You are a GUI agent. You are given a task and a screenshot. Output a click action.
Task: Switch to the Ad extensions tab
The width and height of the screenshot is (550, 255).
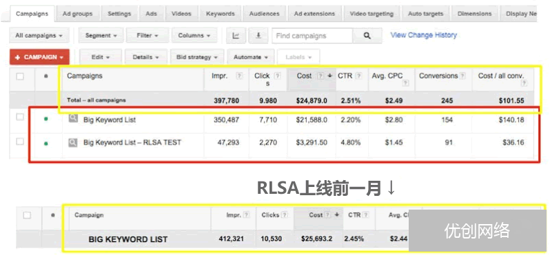[315, 14]
